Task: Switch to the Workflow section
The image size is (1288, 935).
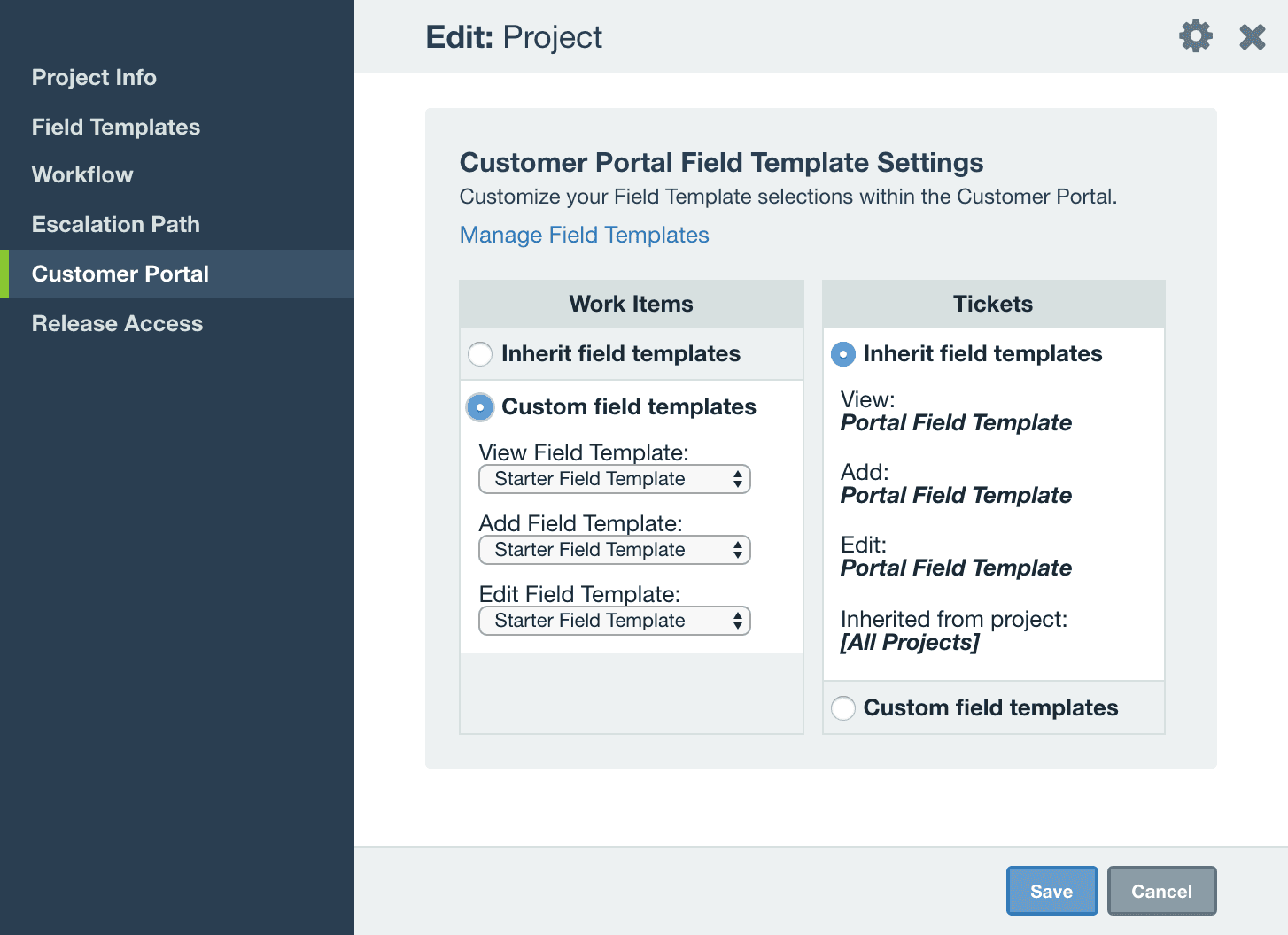Action: point(82,174)
